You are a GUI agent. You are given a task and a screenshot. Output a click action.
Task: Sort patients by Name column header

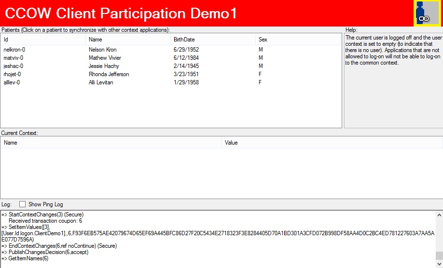pyautogui.click(x=128, y=40)
